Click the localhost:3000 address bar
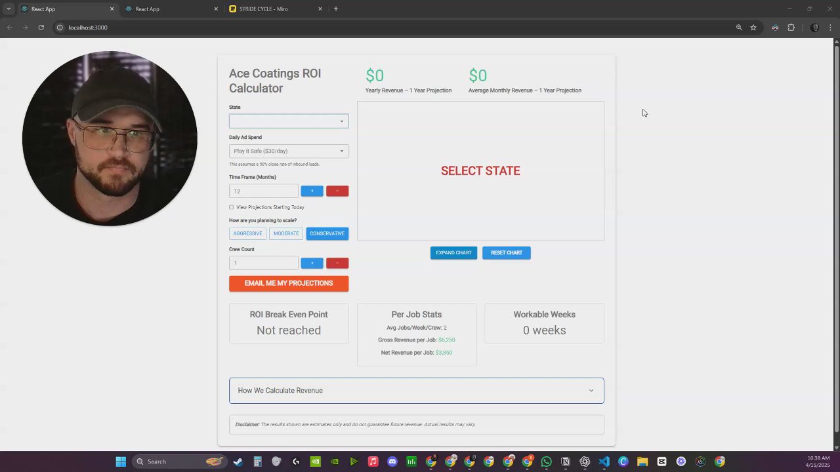The width and height of the screenshot is (840, 472). 394,28
